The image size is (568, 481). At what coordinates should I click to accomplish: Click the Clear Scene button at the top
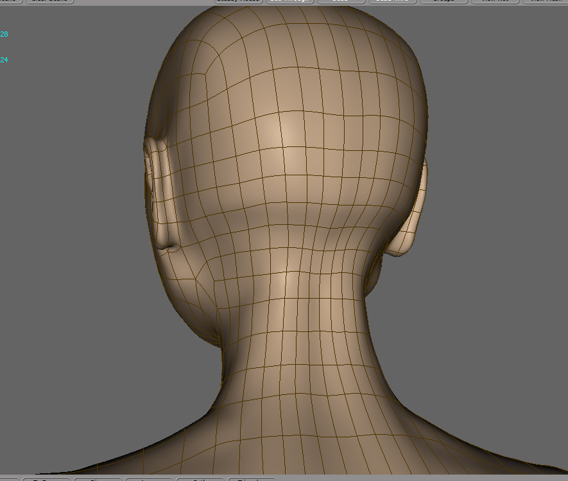(x=50, y=1)
